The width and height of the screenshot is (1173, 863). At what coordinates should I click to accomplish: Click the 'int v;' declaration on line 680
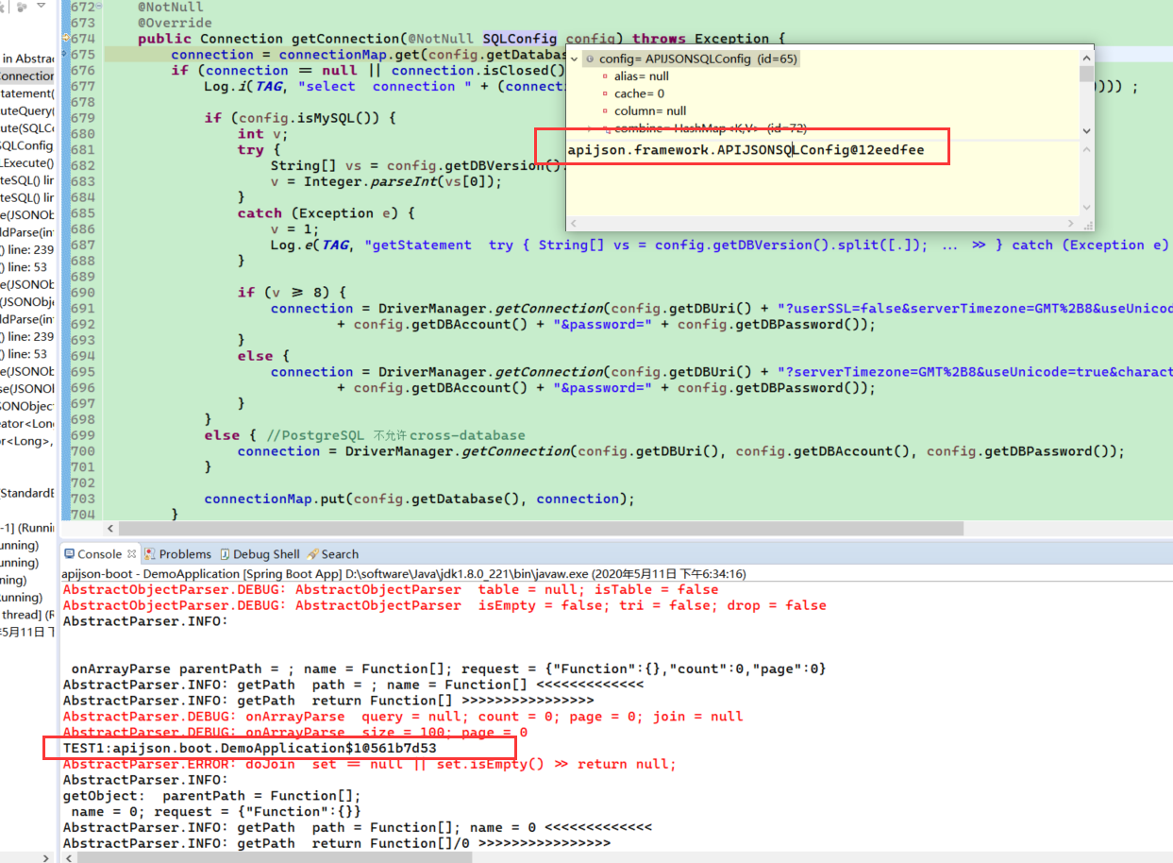(x=262, y=134)
